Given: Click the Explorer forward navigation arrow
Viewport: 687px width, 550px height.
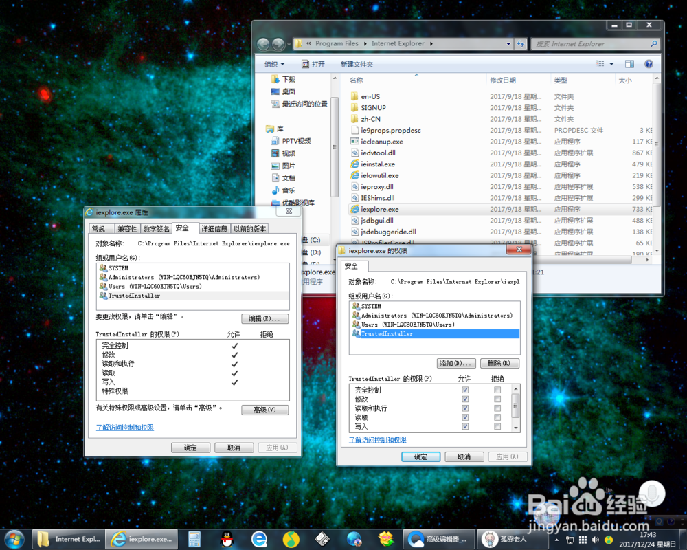Looking at the screenshot, I should [278, 44].
